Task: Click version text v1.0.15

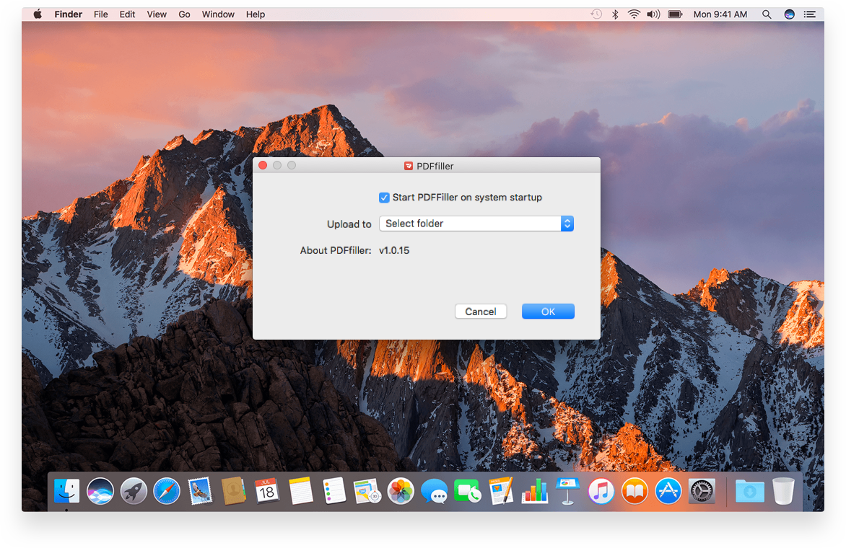Action: pos(394,250)
